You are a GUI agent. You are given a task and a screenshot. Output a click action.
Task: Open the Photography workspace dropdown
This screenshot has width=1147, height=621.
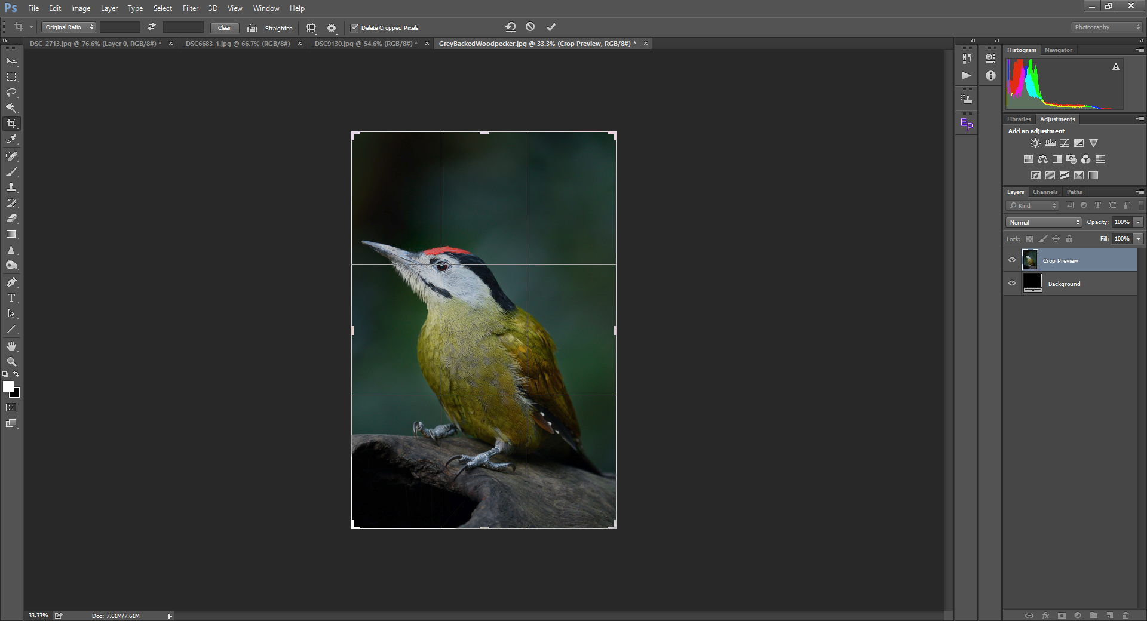[1106, 27]
